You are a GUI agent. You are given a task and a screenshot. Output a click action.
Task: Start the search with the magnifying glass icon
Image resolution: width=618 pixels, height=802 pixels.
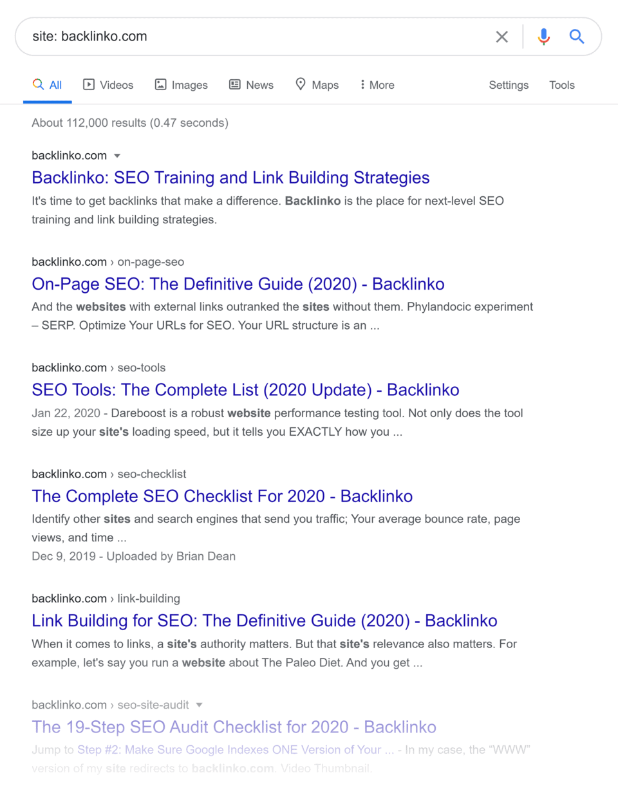point(577,37)
